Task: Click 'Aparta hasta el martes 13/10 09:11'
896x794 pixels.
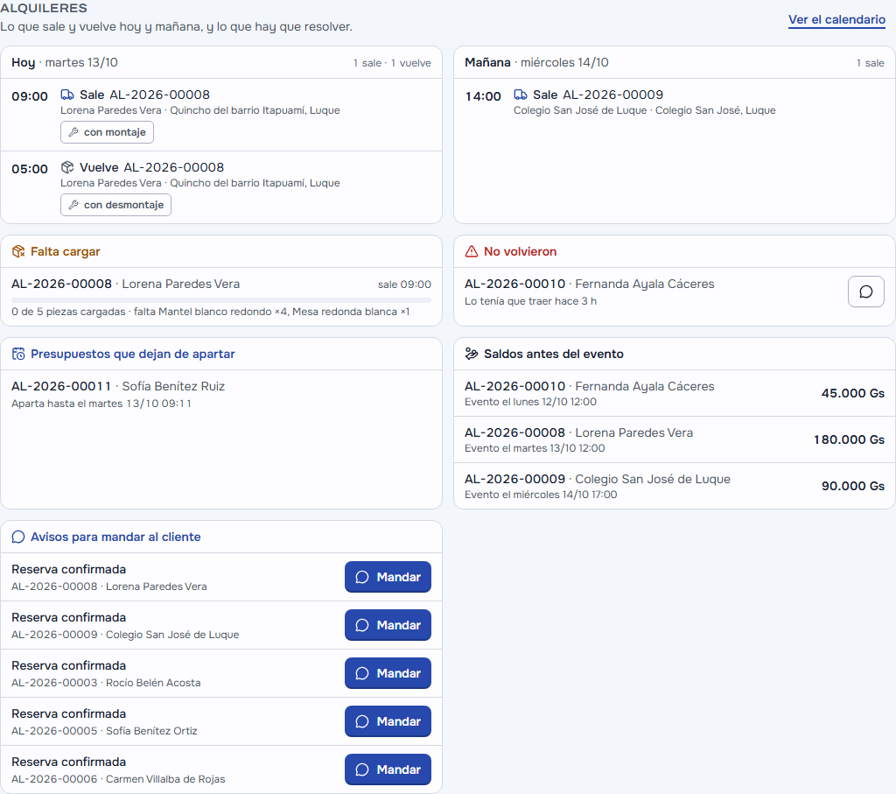Action: [101, 404]
